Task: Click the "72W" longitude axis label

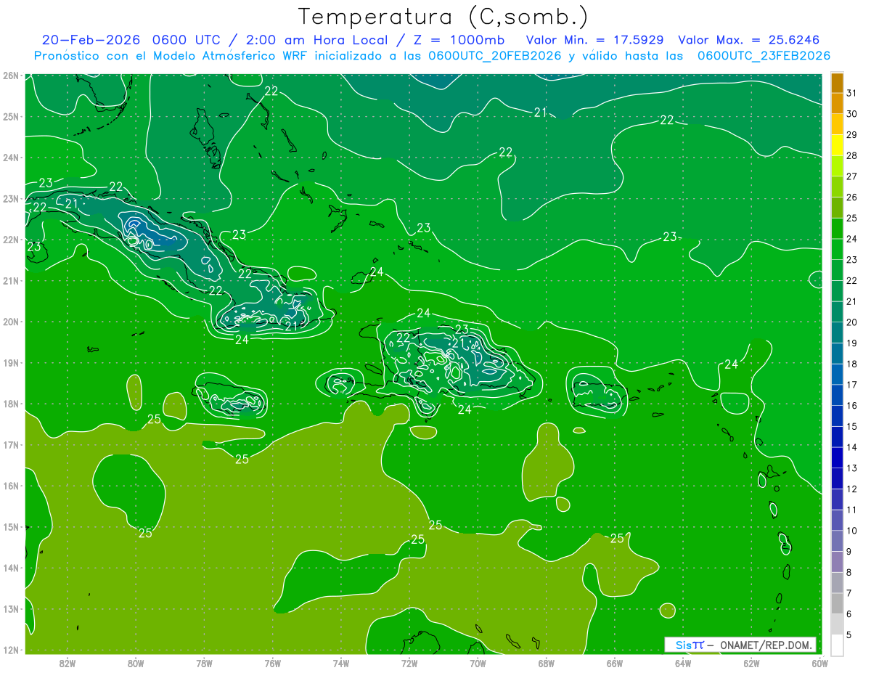Action: [409, 663]
